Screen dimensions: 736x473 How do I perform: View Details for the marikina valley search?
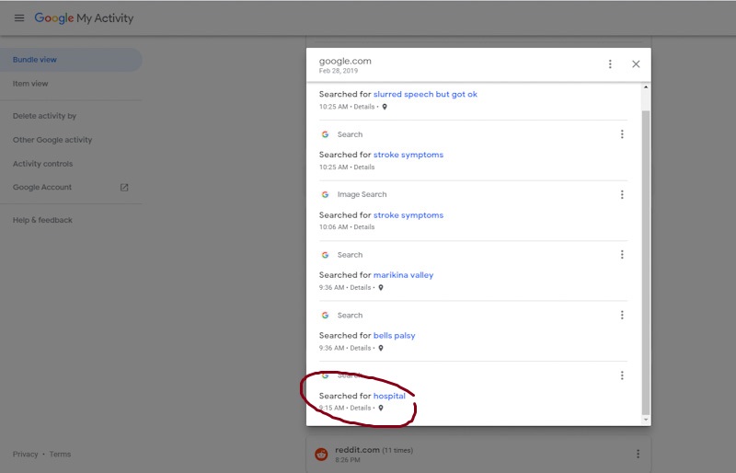[x=361, y=287]
